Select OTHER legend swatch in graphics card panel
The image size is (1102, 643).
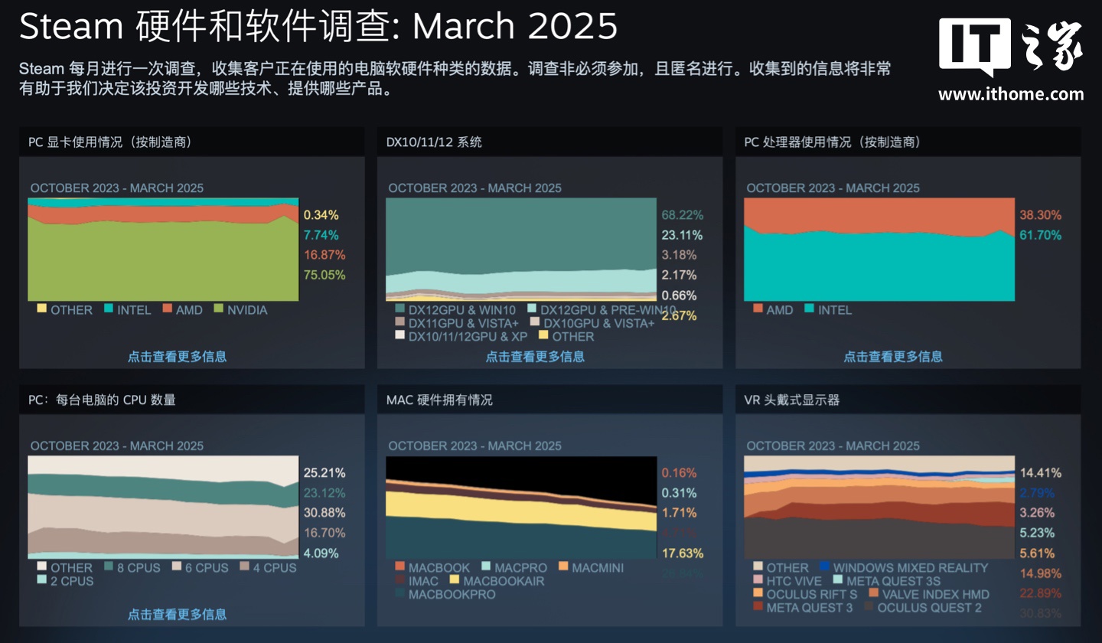coord(41,309)
